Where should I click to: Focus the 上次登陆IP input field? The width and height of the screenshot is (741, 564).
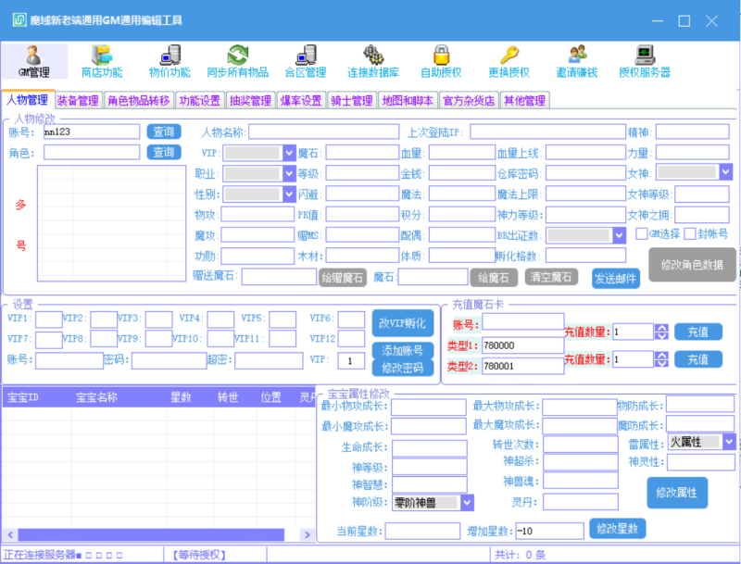[x=547, y=132]
